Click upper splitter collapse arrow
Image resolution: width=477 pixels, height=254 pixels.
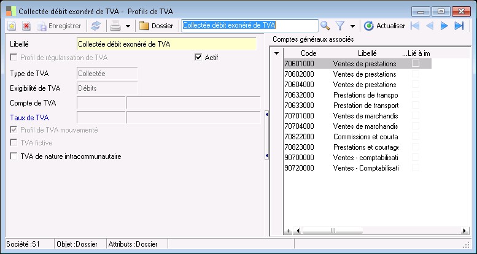pos(266,114)
